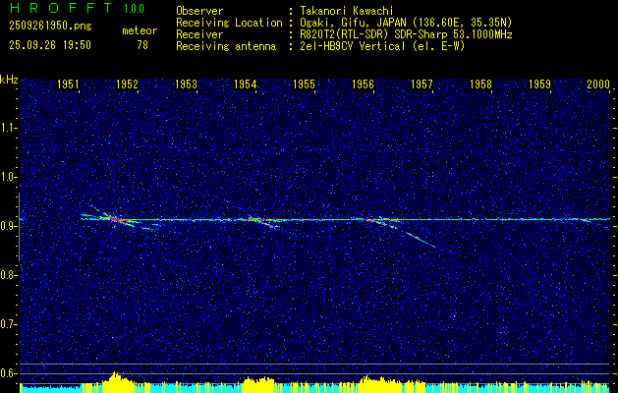Click the HROFFT program title

[61, 8]
